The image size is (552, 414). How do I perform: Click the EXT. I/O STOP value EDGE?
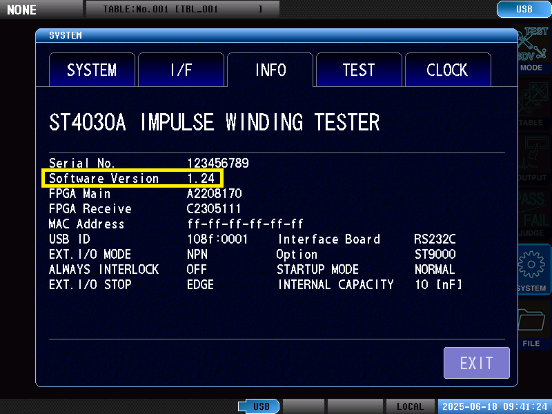[x=200, y=284]
